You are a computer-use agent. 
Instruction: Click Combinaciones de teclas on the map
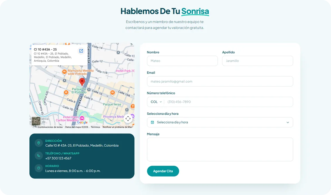[50, 127]
